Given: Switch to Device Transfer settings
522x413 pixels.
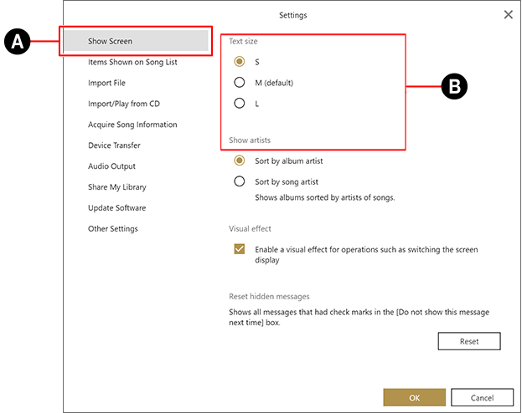Looking at the screenshot, I should (114, 145).
